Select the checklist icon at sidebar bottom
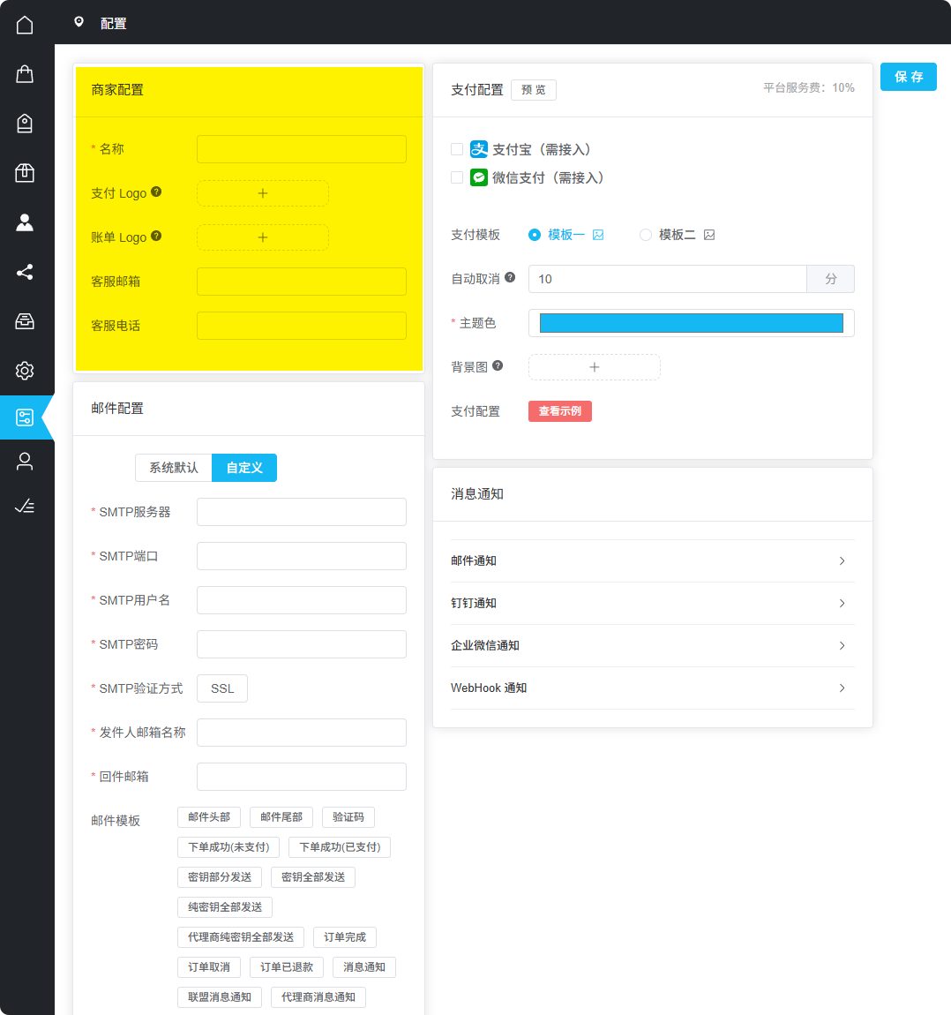Image resolution: width=951 pixels, height=1015 pixels. point(25,506)
